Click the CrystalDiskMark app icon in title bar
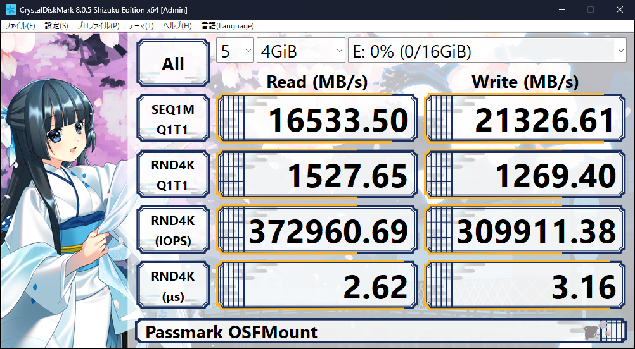 [11, 9]
